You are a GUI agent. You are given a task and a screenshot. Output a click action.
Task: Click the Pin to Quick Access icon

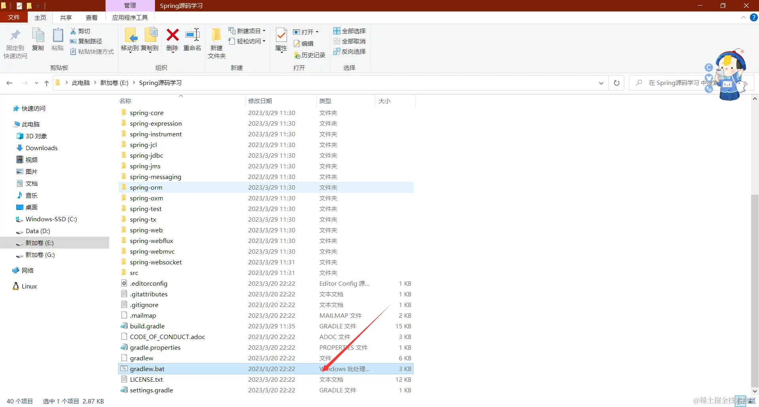pyautogui.click(x=15, y=36)
